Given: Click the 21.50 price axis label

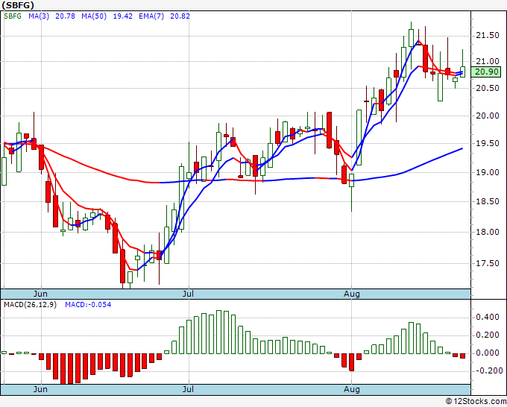Looking at the screenshot, I should [488, 35].
